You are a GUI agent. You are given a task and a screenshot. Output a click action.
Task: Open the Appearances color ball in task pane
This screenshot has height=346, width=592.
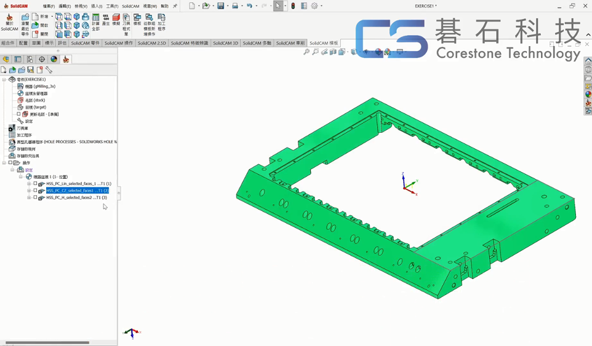coord(588,95)
